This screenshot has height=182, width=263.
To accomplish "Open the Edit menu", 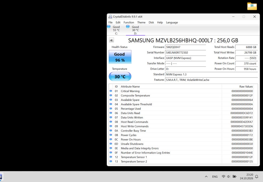I will click(x=118, y=22).
